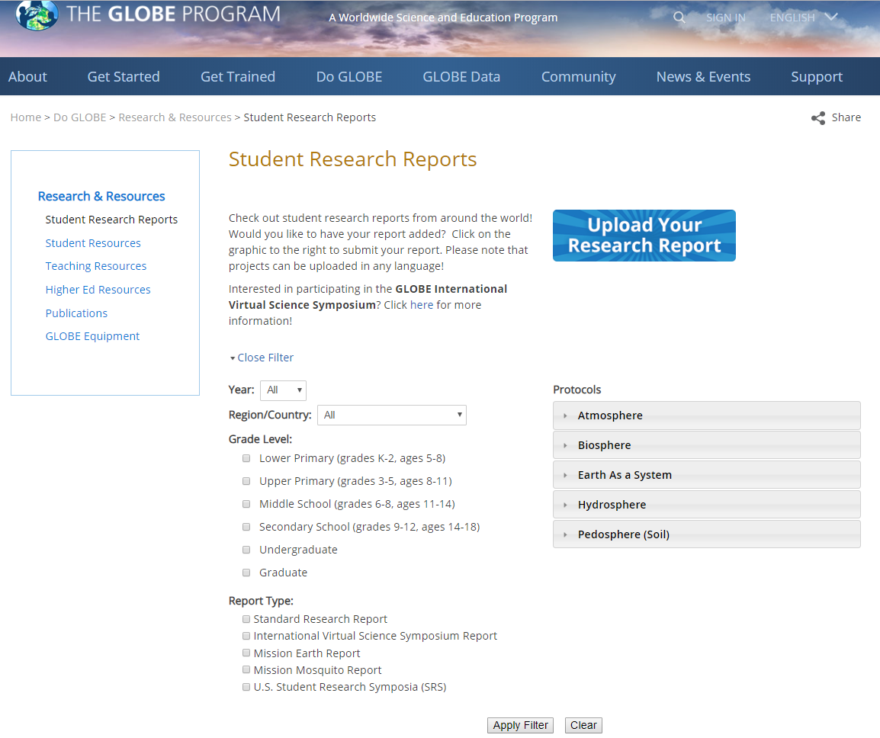Screen dimensions: 880x738
Task: Check Mission Mosquito Report type
Action: [246, 669]
